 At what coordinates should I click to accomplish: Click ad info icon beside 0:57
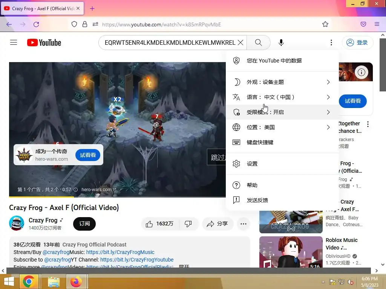[x=75, y=190]
